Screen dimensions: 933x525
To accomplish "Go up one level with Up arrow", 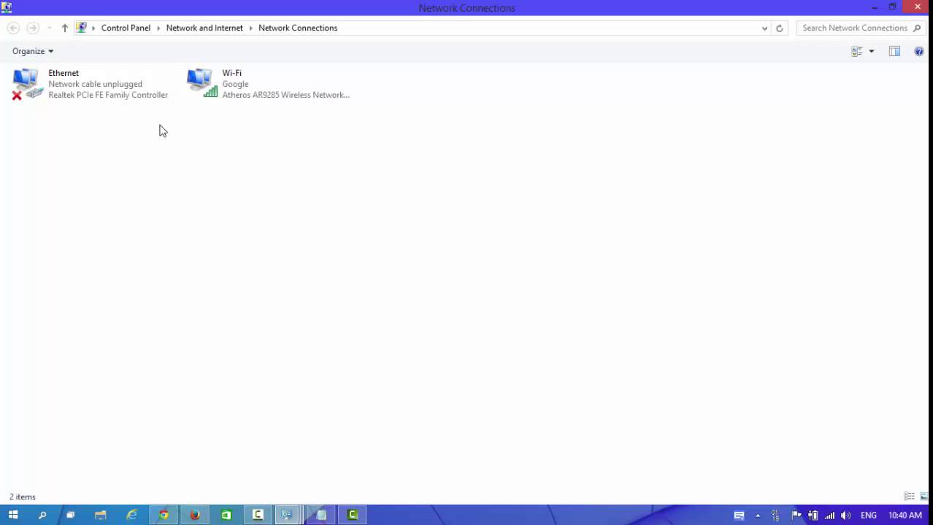I will [x=64, y=28].
